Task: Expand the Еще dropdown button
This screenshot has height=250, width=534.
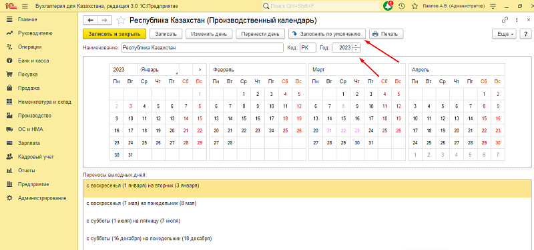Action: click(504, 34)
